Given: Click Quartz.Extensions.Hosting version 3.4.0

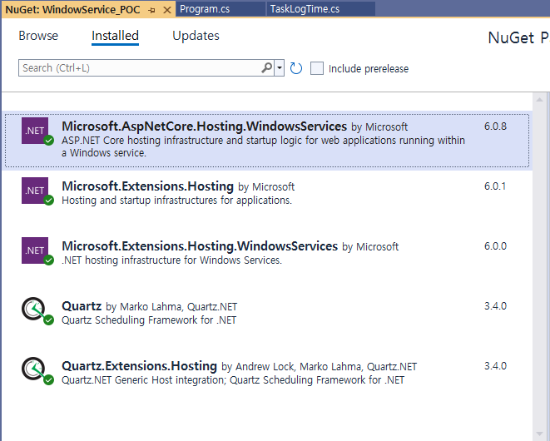Looking at the screenshot, I should coord(495,366).
